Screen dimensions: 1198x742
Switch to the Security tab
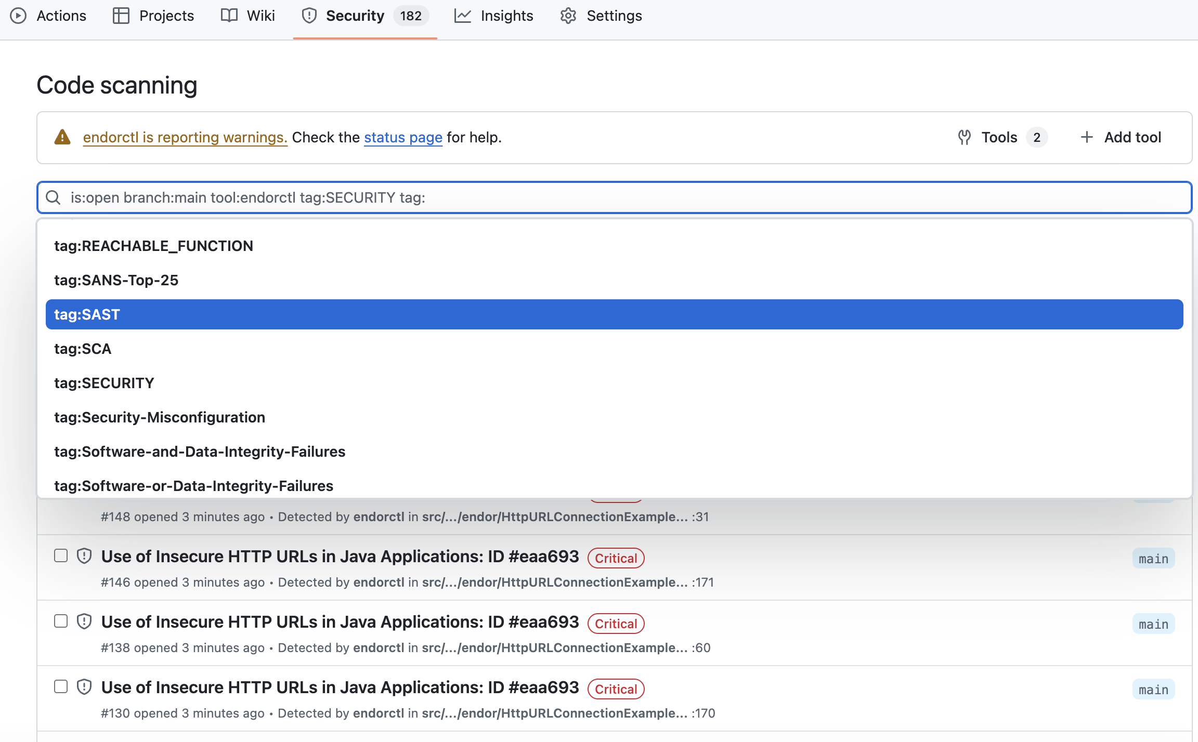tap(355, 16)
